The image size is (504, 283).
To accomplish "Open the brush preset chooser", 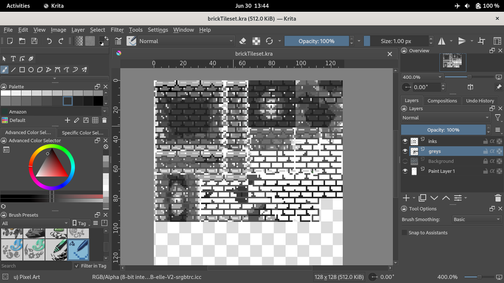I will point(131,41).
